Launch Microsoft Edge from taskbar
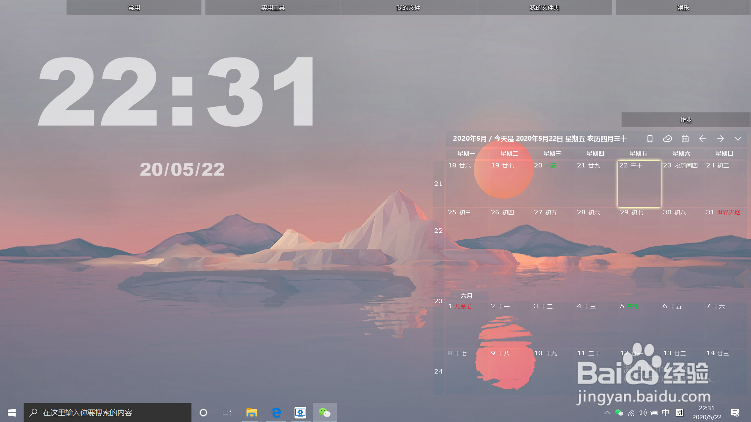The width and height of the screenshot is (751, 422). [276, 413]
